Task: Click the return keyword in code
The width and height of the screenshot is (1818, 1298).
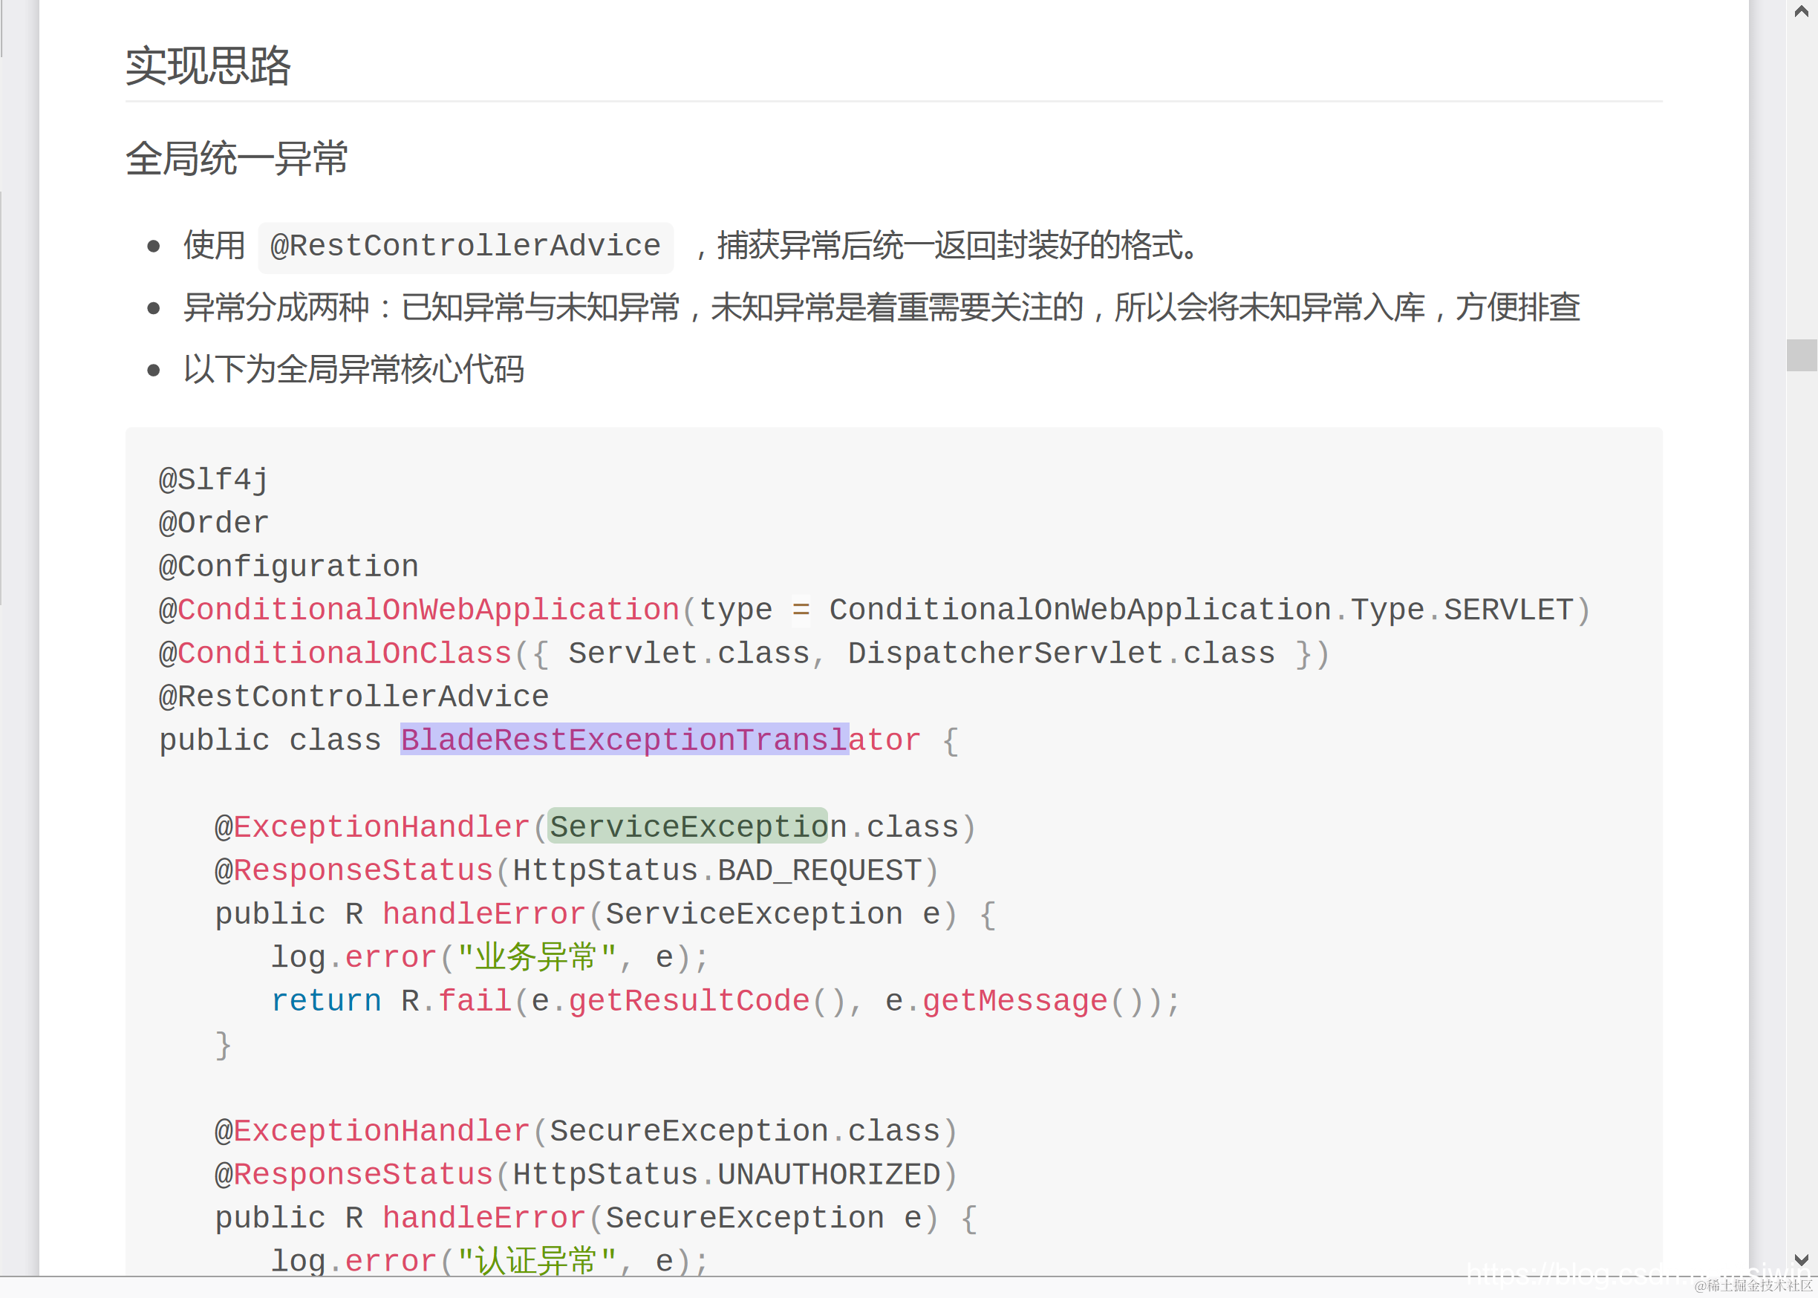Action: point(326,1001)
